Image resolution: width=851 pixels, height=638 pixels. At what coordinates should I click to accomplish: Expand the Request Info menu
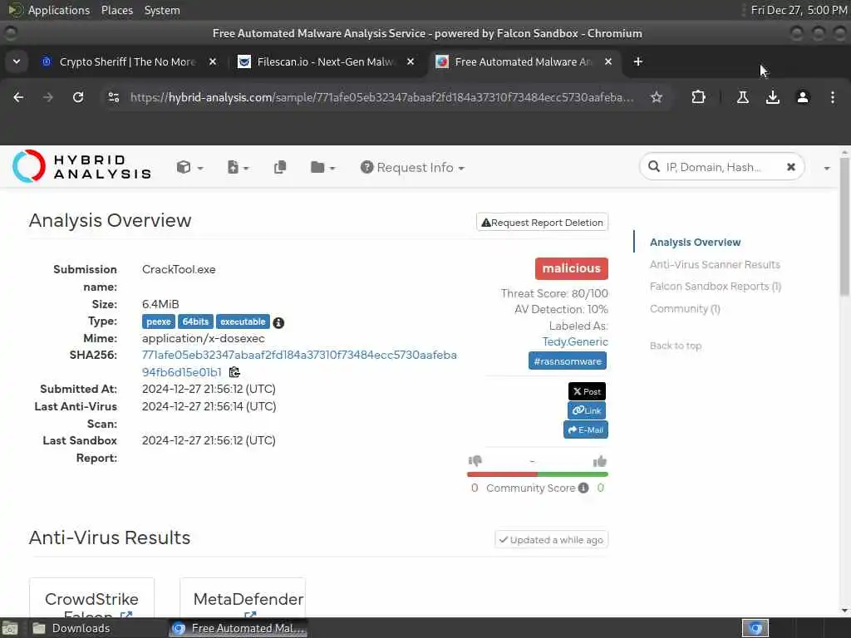point(412,167)
